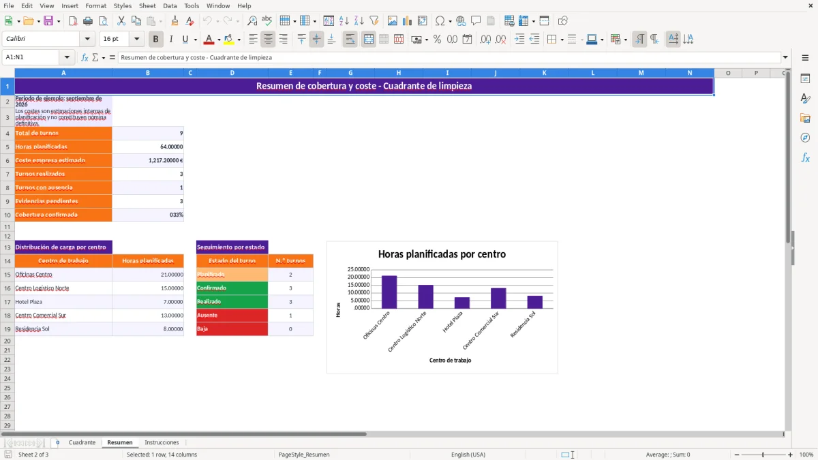Define the print area
This screenshot has height=460, width=818.
coord(509,21)
